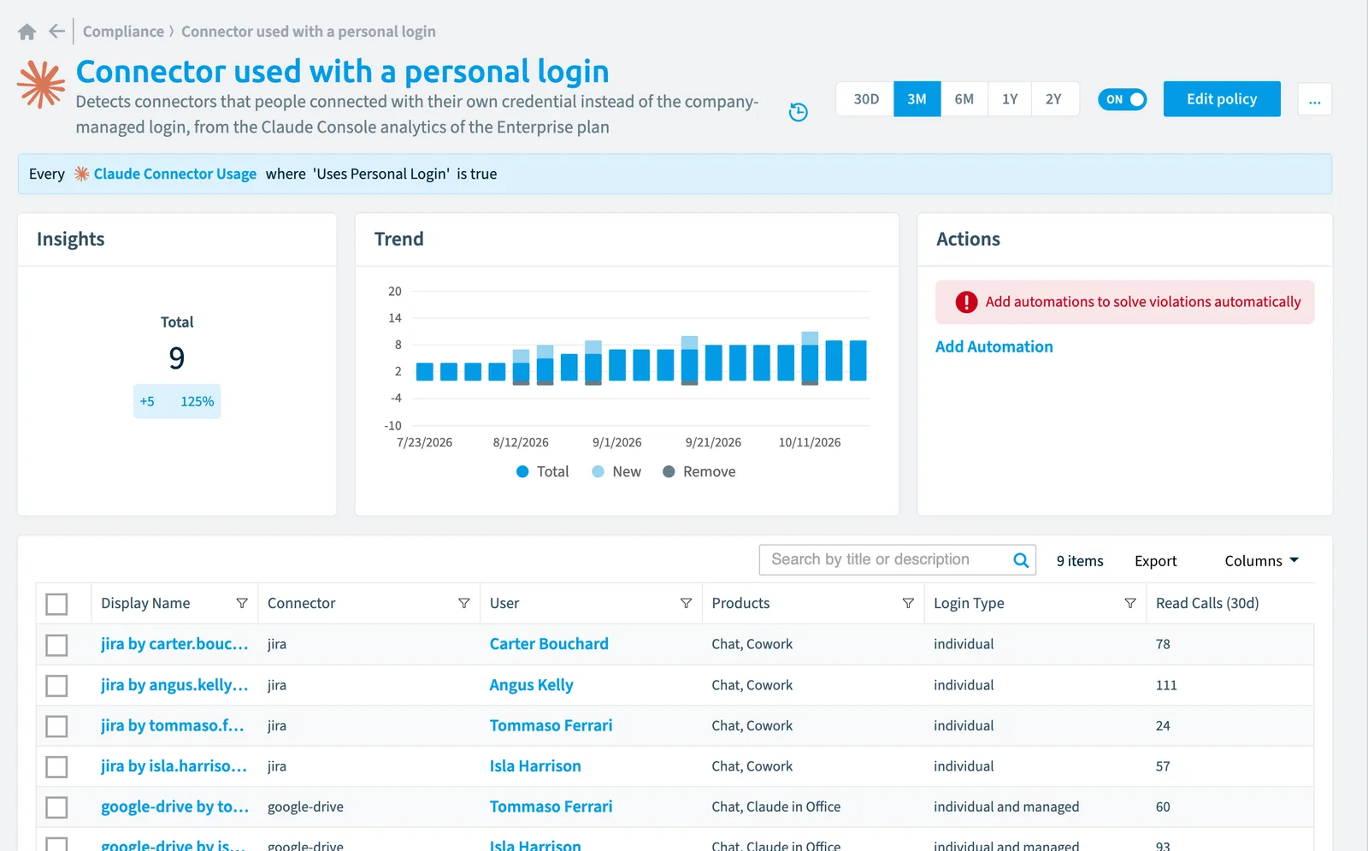Select the 30D time range
1368x851 pixels.
pos(865,99)
